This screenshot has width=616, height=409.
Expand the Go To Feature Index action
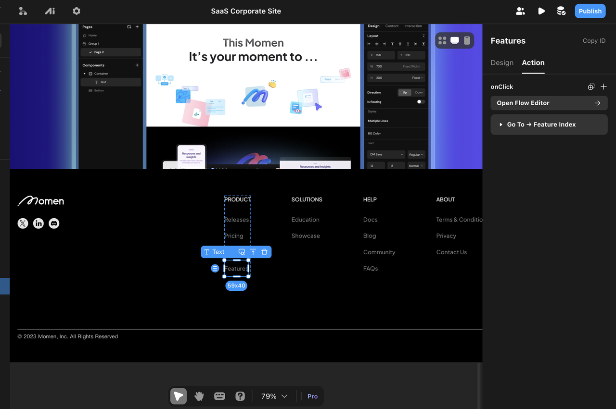coord(501,124)
